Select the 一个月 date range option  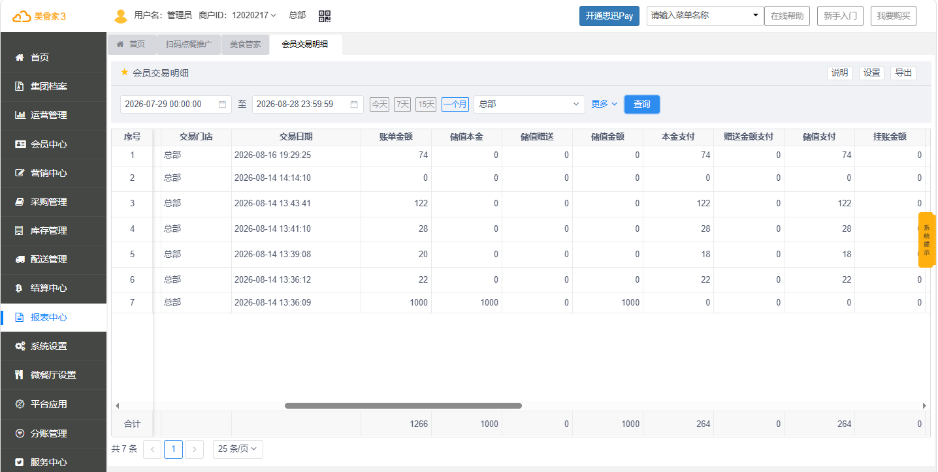(x=455, y=104)
